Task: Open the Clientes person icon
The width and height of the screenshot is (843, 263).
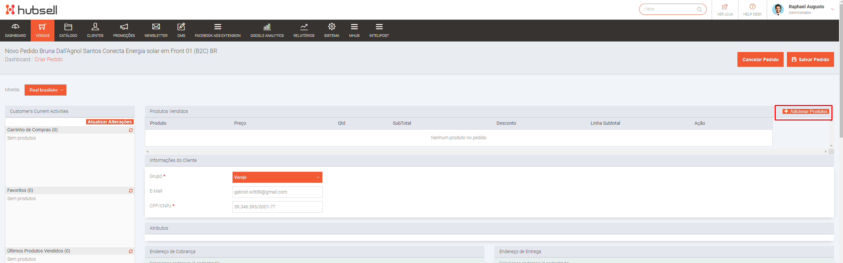Action: (95, 27)
